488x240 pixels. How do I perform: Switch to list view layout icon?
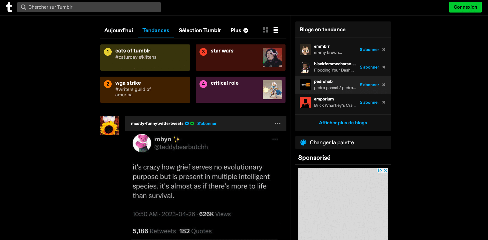pyautogui.click(x=276, y=30)
